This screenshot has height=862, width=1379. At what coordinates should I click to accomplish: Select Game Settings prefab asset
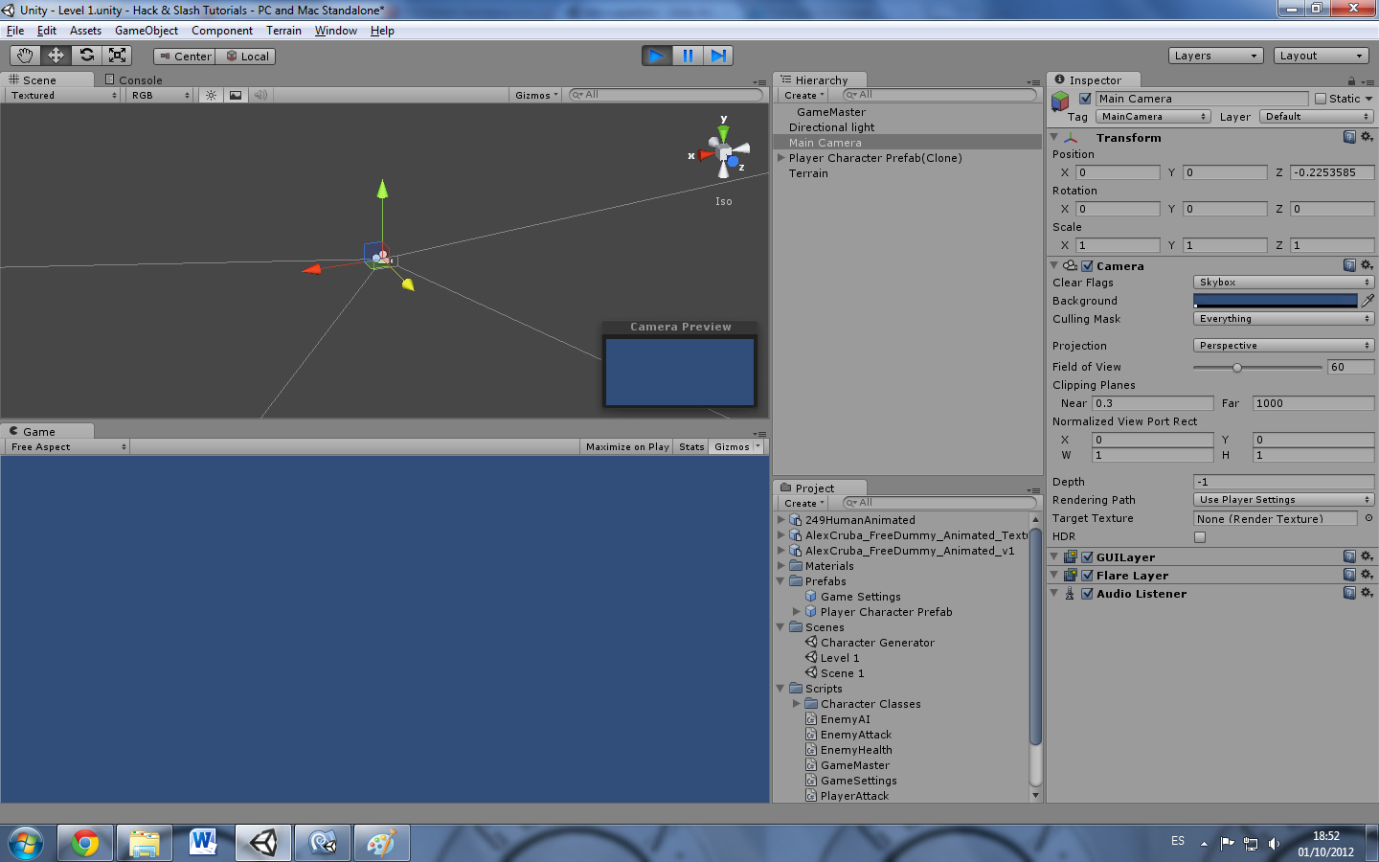click(860, 597)
